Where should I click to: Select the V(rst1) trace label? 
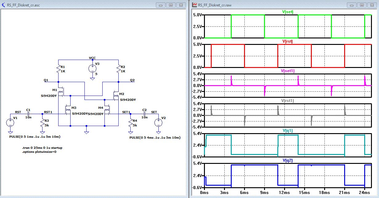(287, 100)
